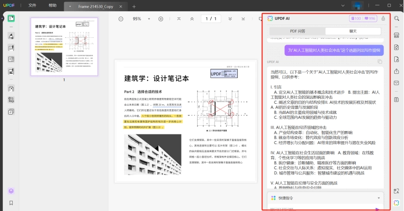Open the 帮助 menu

coord(53,5)
